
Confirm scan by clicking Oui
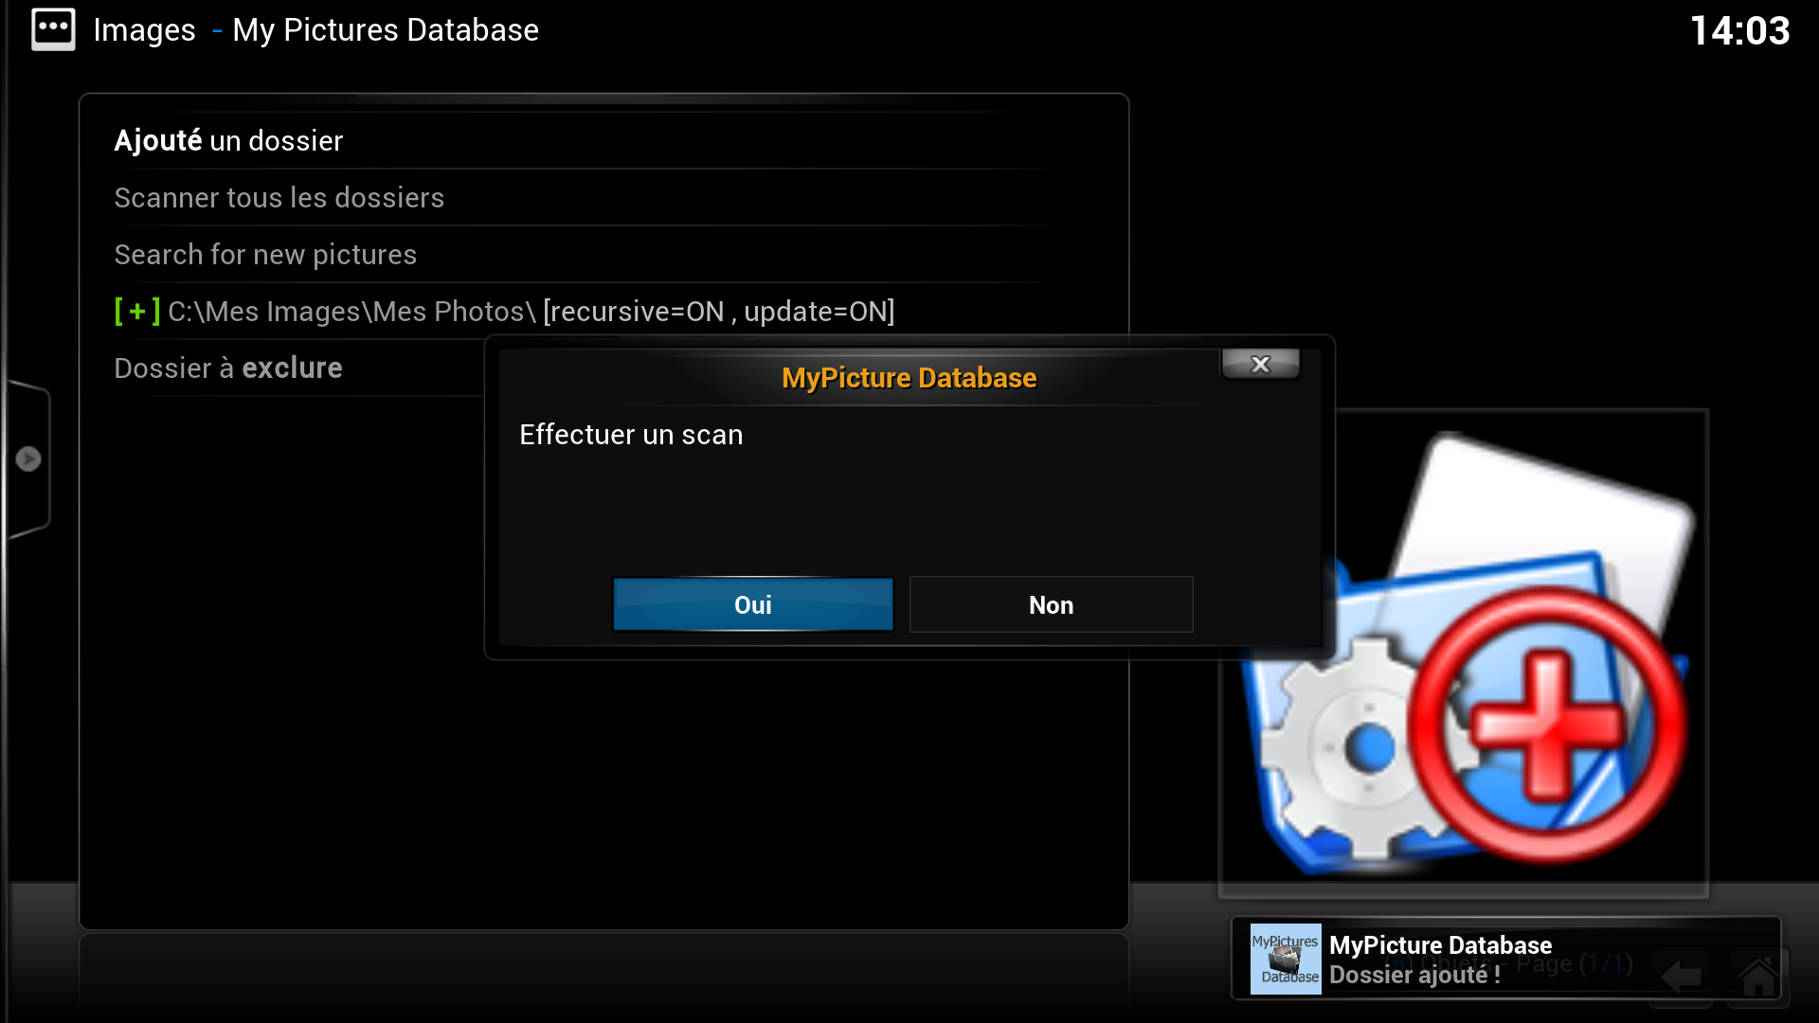(753, 604)
